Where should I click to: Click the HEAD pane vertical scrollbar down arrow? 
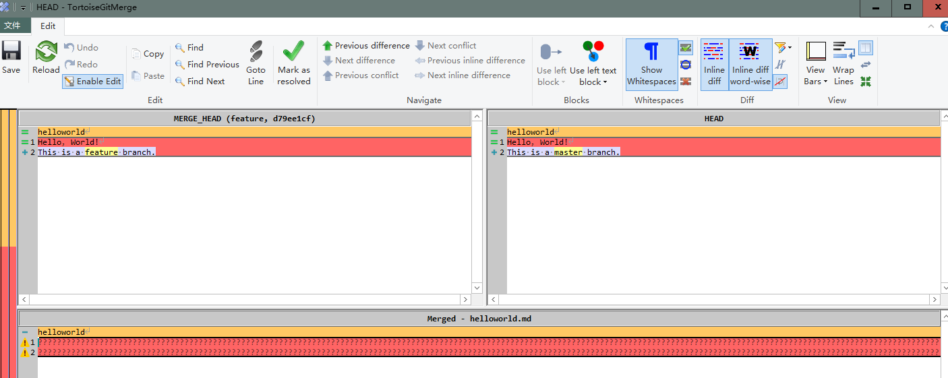click(945, 288)
